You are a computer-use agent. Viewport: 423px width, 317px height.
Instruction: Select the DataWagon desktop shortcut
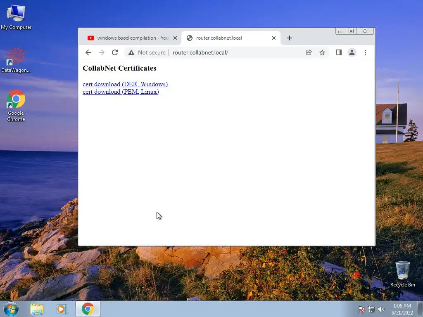pos(16,60)
